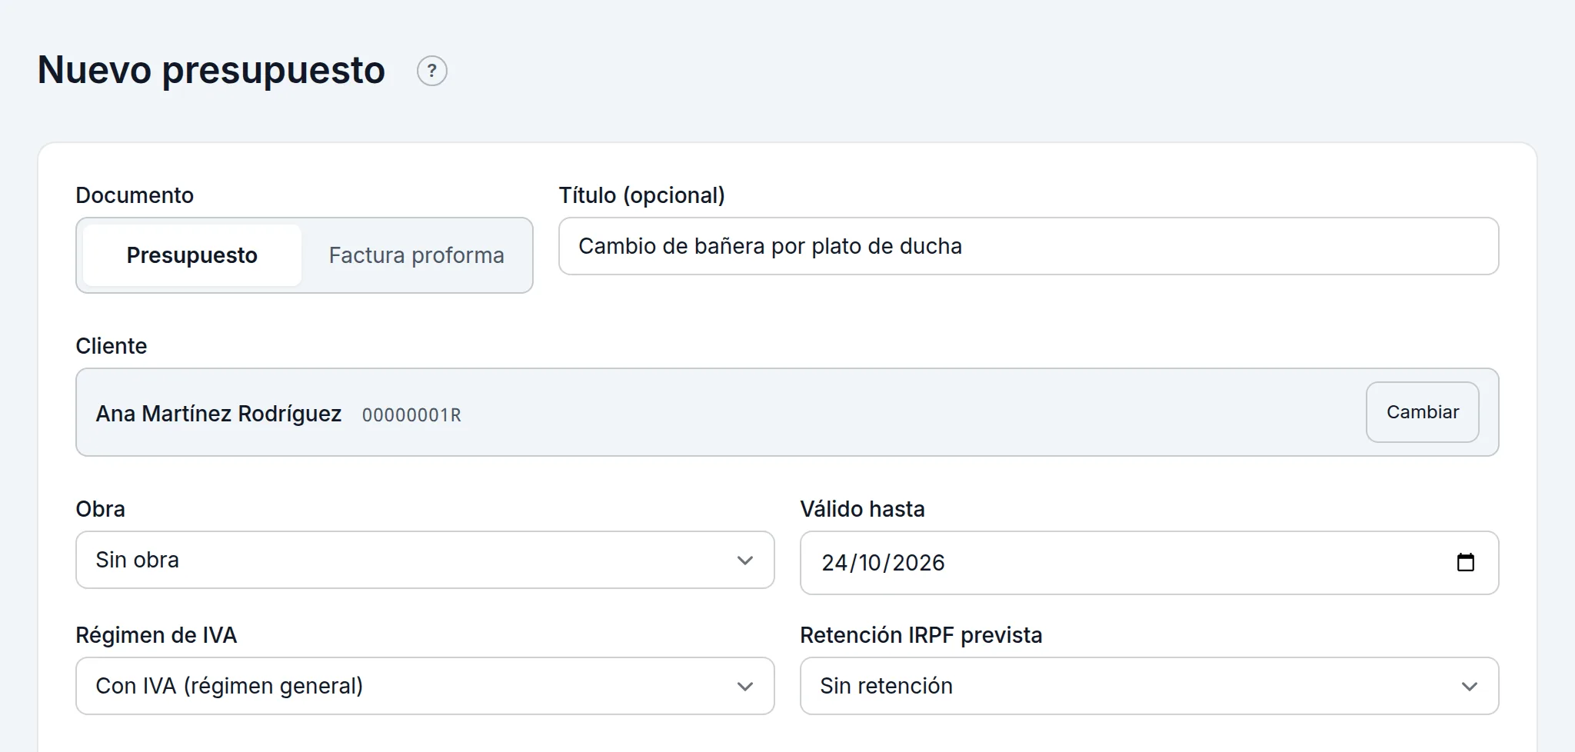Image resolution: width=1575 pixels, height=752 pixels.
Task: Click the Cambiar client button
Action: pos(1423,412)
